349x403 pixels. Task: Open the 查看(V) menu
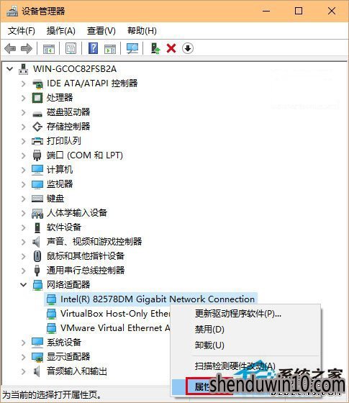[101, 31]
